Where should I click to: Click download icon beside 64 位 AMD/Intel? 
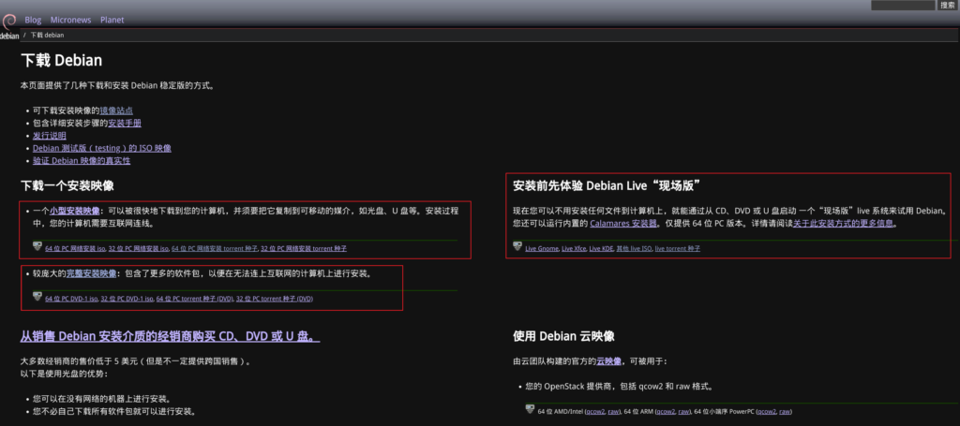[x=530, y=409]
